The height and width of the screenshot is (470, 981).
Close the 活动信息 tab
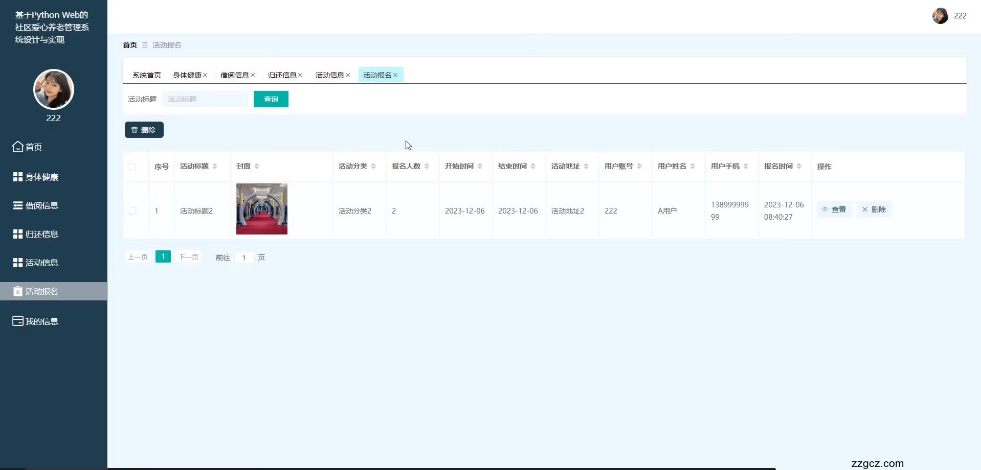click(x=348, y=75)
